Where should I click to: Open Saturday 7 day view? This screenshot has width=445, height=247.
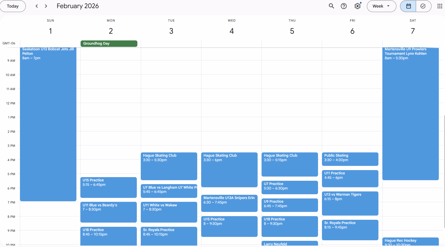pyautogui.click(x=412, y=31)
